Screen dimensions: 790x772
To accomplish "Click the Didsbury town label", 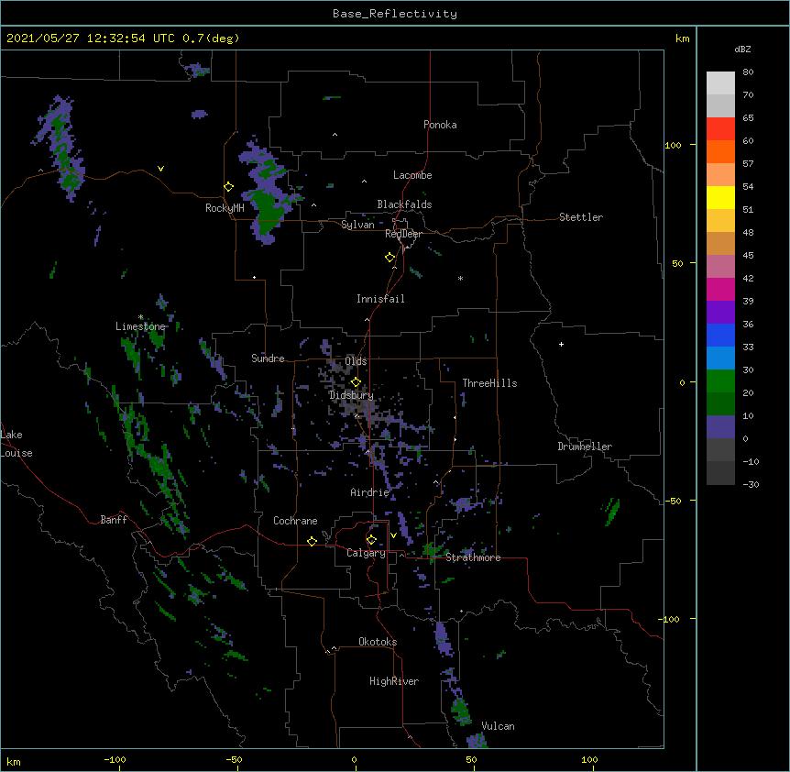I will point(351,395).
